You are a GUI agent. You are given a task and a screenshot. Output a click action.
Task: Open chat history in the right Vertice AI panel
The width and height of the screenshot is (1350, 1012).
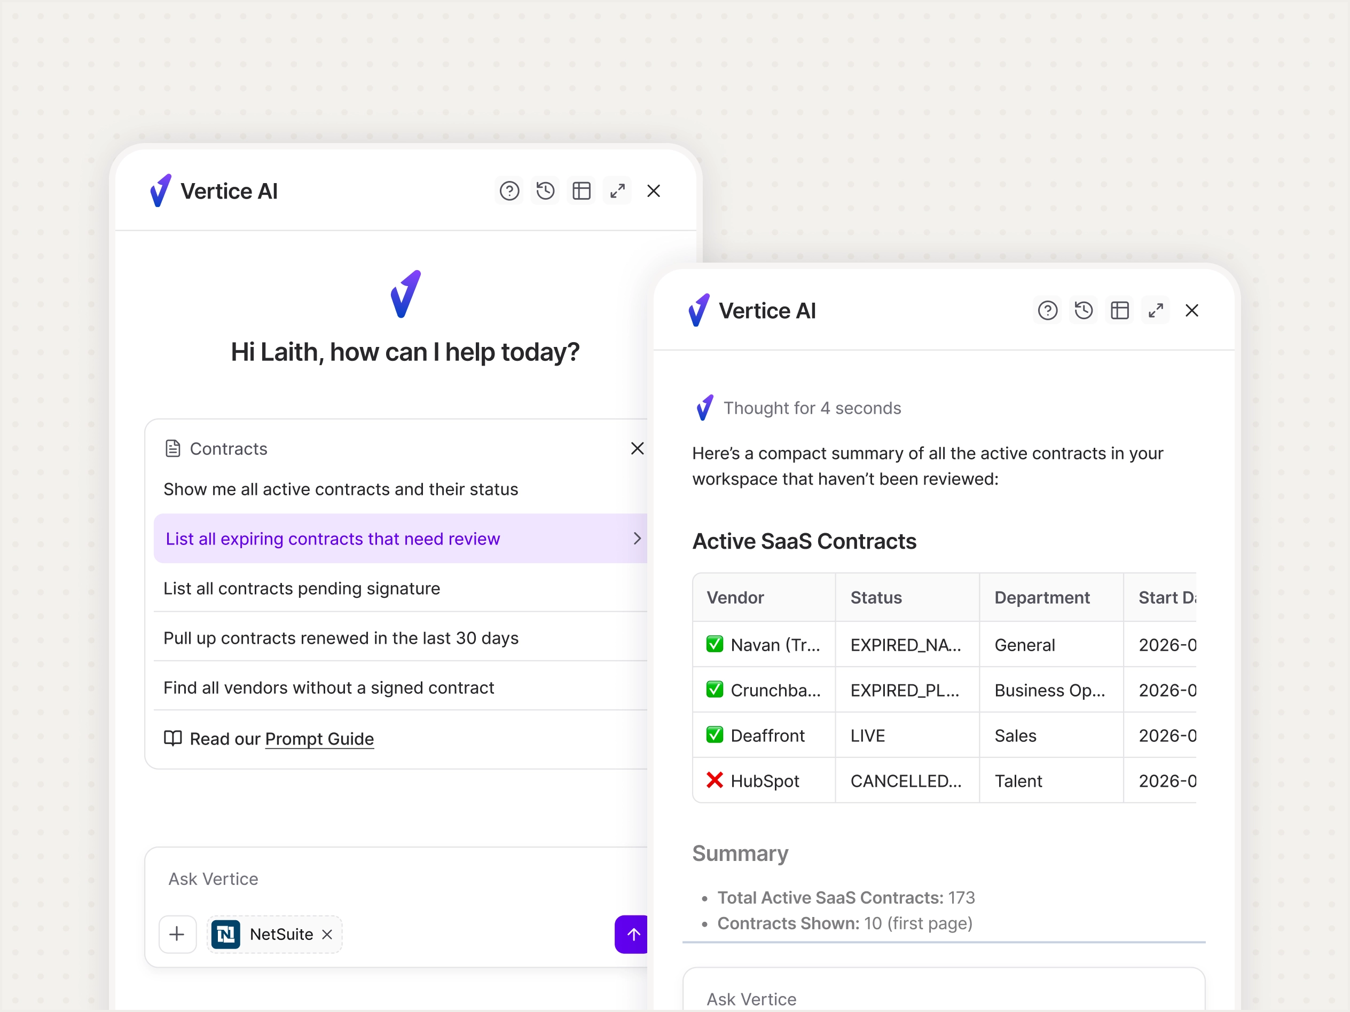pyautogui.click(x=1084, y=311)
